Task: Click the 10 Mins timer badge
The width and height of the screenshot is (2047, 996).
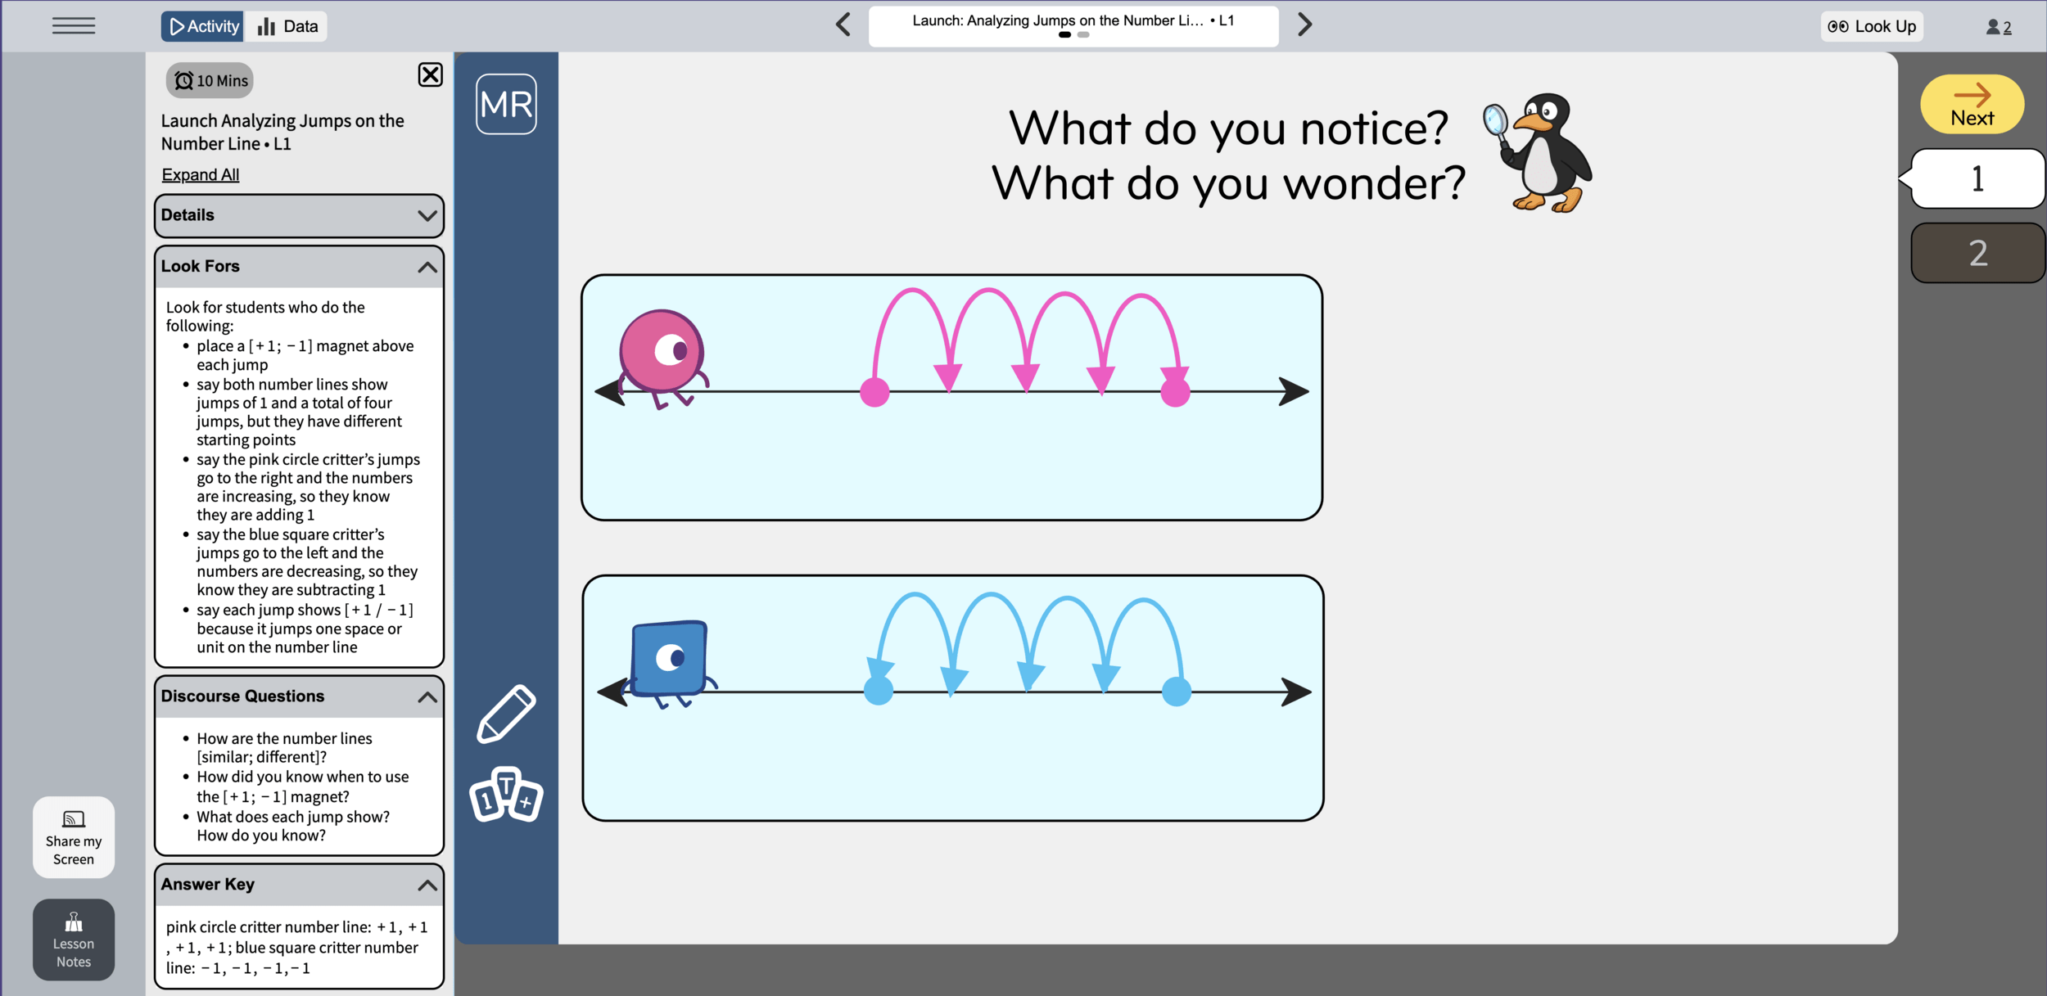Action: [x=210, y=80]
